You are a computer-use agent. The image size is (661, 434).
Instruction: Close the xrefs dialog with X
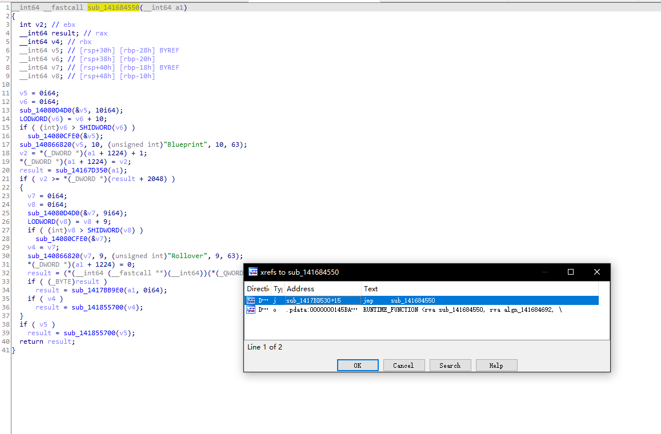coord(596,272)
